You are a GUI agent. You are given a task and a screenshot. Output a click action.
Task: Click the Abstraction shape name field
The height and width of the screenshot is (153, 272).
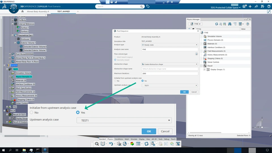coord(170,69)
